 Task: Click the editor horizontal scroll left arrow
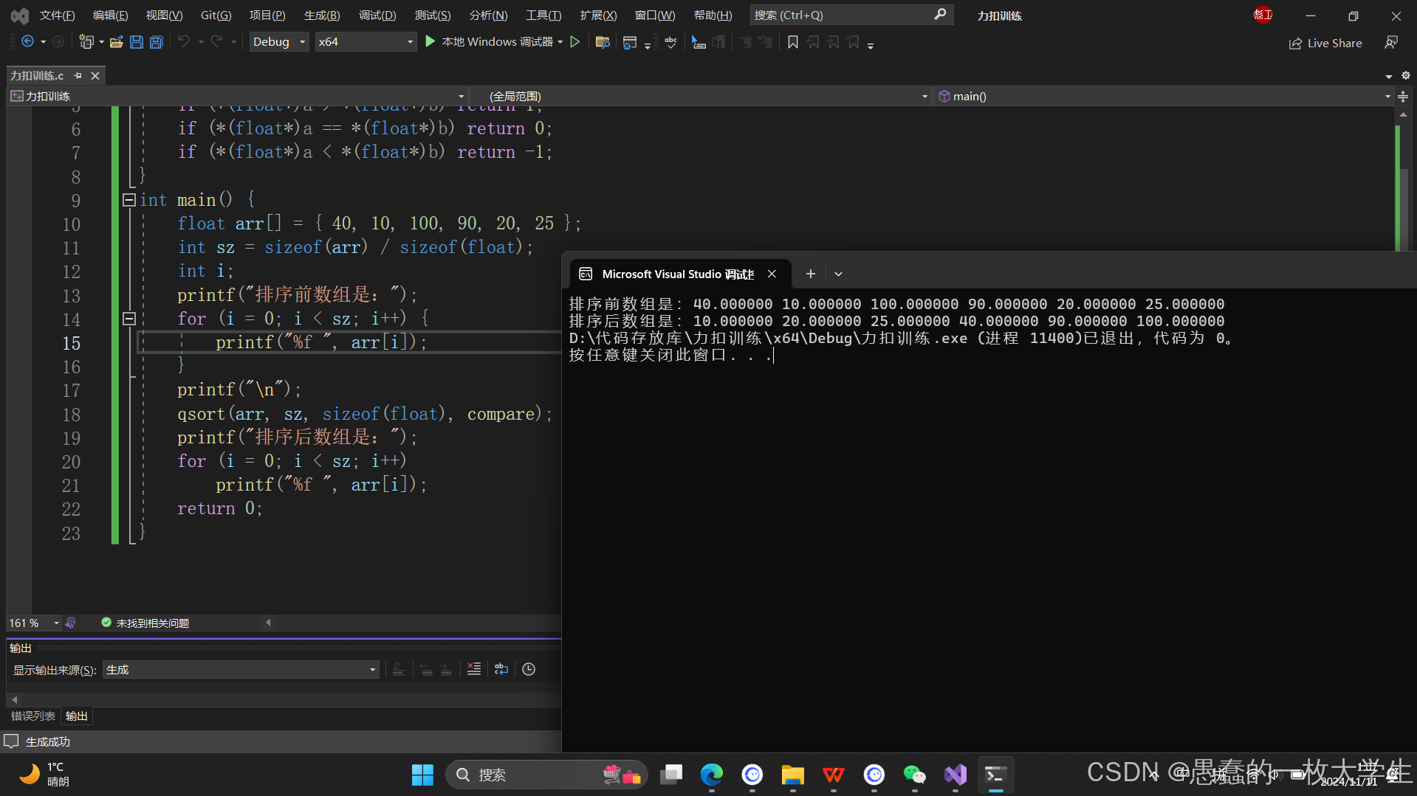click(269, 623)
